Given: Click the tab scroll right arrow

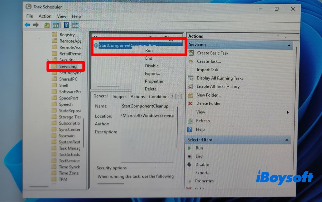Looking at the screenshot, I should [178, 96].
